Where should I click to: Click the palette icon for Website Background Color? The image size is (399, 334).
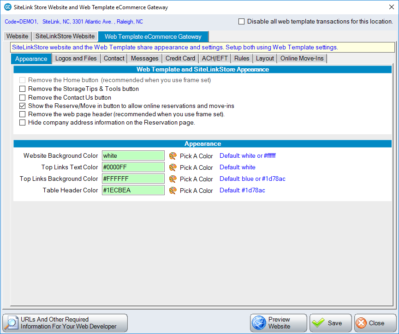coord(173,156)
